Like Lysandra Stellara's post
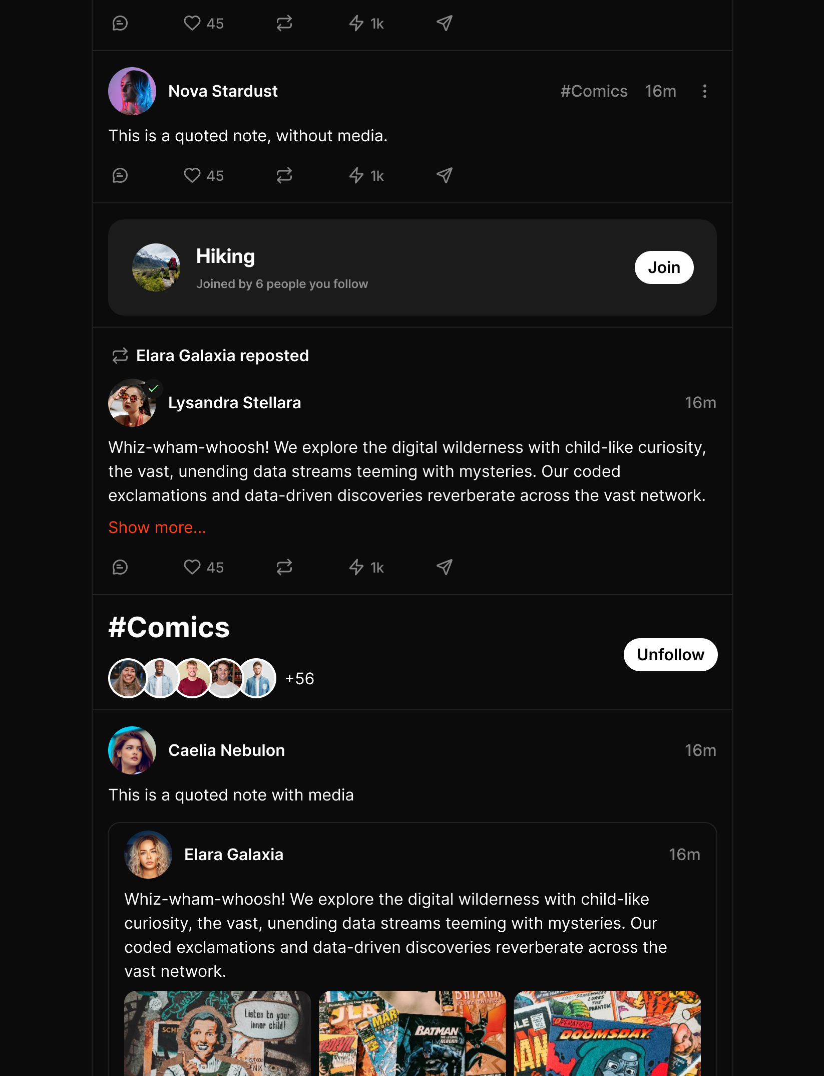The width and height of the screenshot is (824, 1076). [203, 567]
